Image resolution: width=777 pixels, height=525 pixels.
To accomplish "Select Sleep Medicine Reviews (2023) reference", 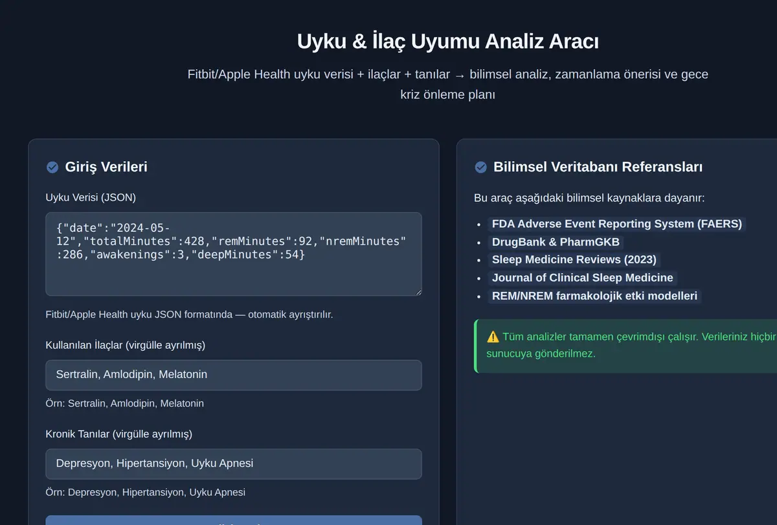I will (x=574, y=260).
